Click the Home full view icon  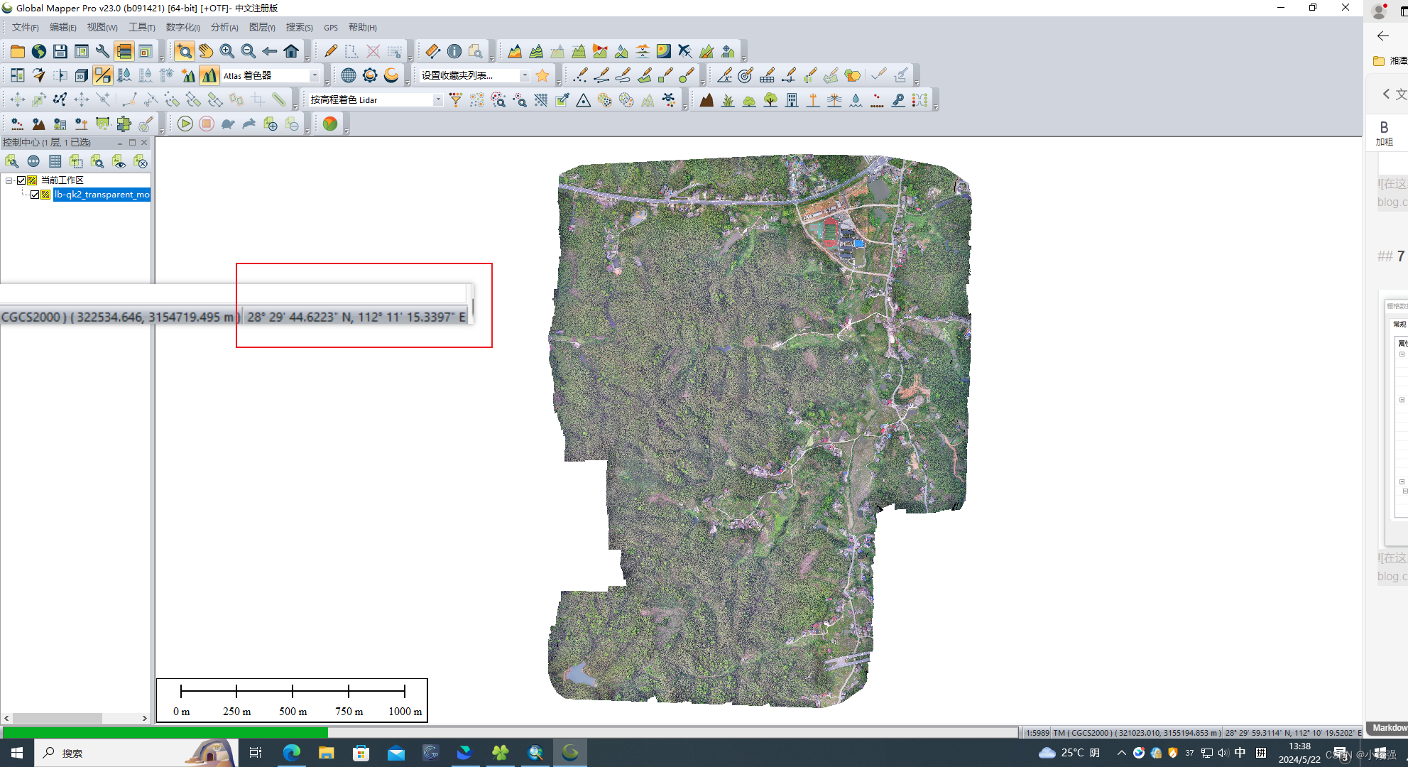(x=291, y=51)
